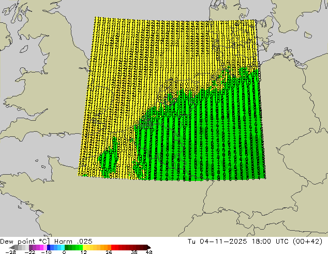Screen dimensions: 328x254
Task: Select the dark blue swatch near -10
Action: click(49, 247)
